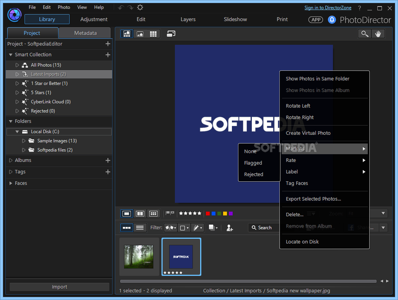
Task: Open the share options dropdown arrow
Action: [x=383, y=228]
